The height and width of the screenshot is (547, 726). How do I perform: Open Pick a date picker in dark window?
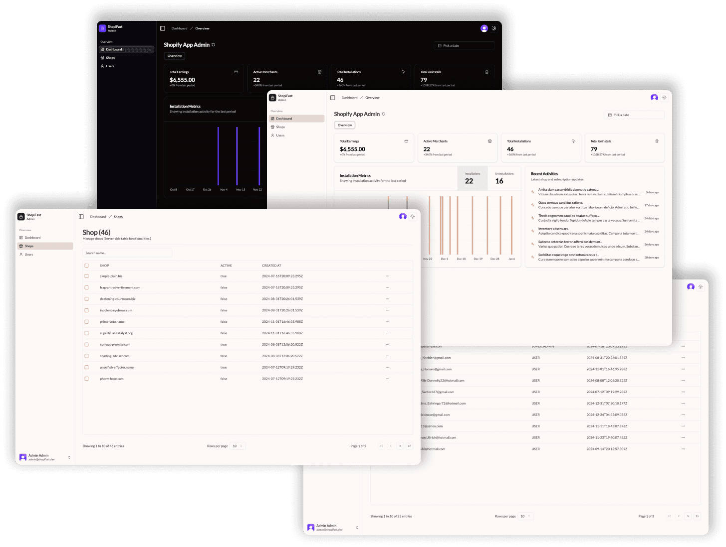[x=464, y=46]
